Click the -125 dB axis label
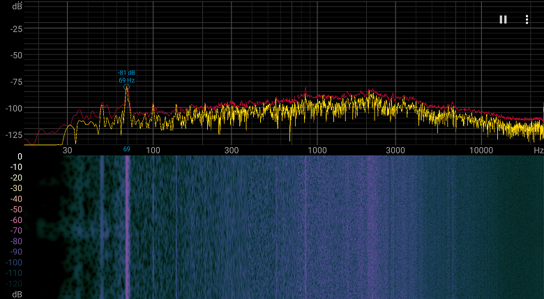544x299 pixels. [14, 135]
